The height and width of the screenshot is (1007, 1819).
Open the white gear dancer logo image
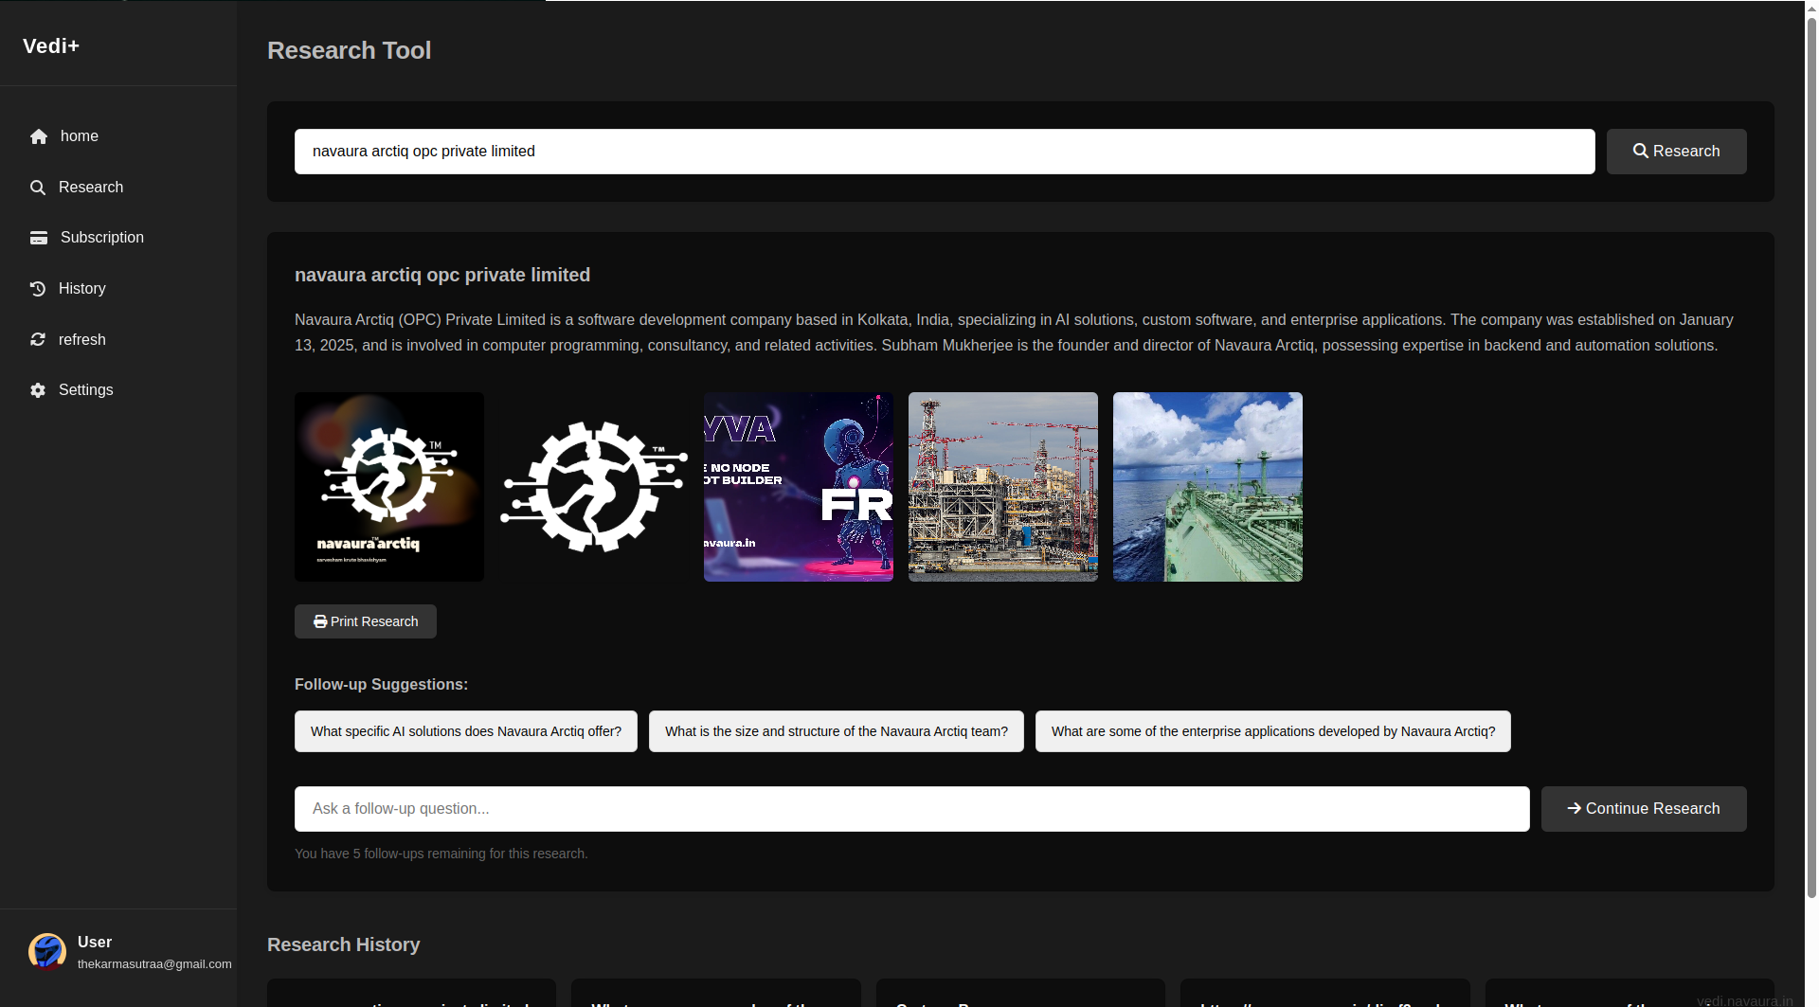(x=594, y=487)
